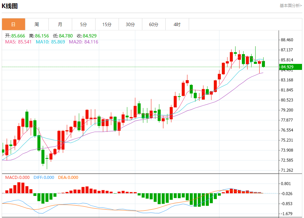Image resolution: width=304 pixels, height=218 pixels.
Task: Click the 71.262 price axis label
Action: pos(287,171)
